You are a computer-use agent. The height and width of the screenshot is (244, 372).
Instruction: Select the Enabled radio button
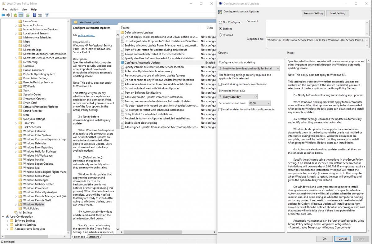click(x=220, y=29)
